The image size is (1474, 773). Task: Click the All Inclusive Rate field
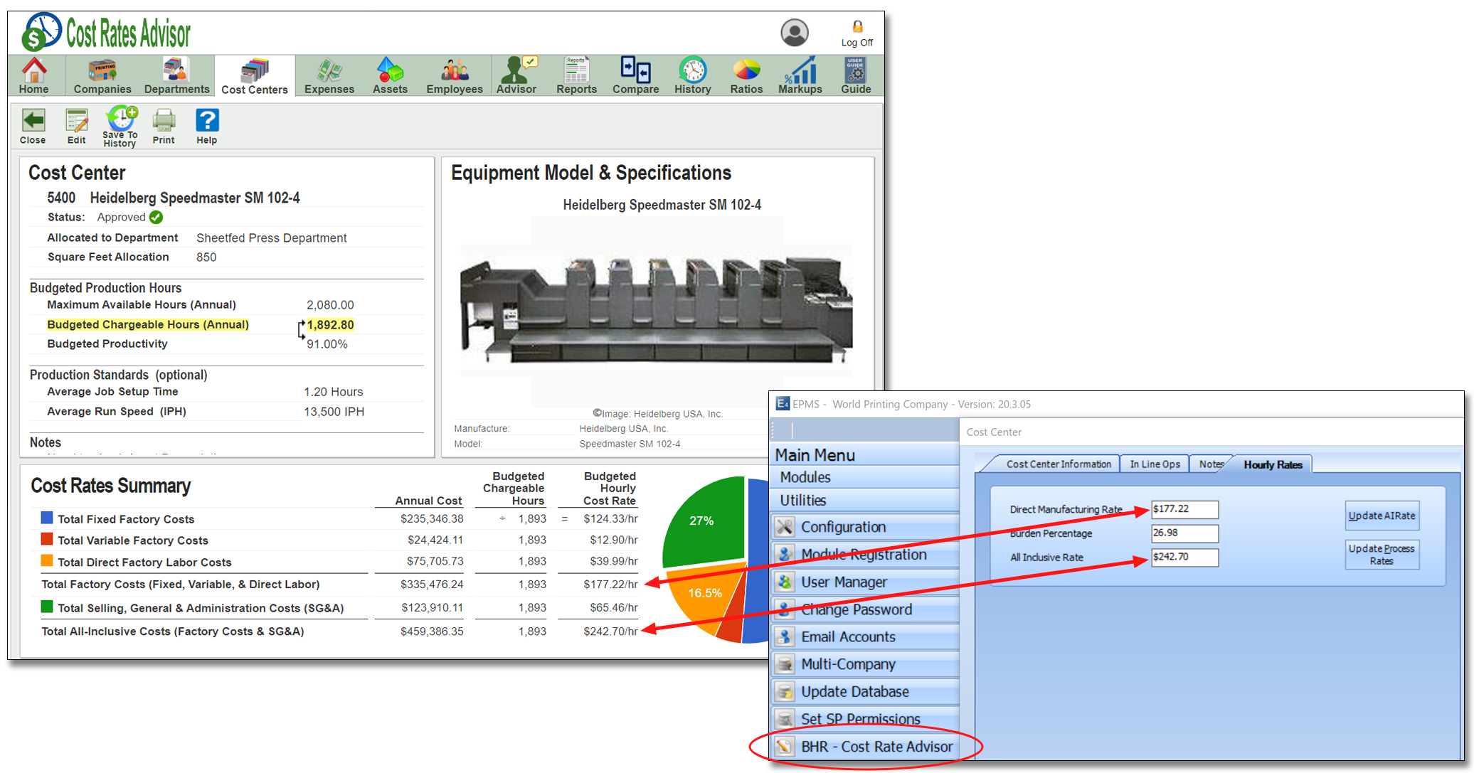tap(1184, 557)
